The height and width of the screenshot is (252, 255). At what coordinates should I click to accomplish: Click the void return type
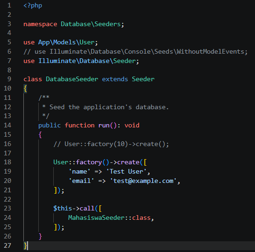(x=132, y=126)
